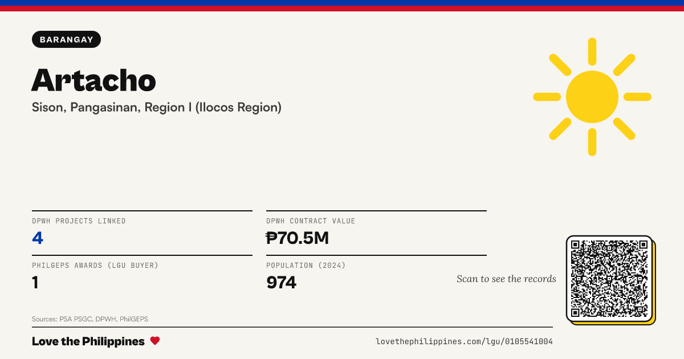
Task: Click the Sison, Pangasinan location subtitle
Action: [x=157, y=107]
